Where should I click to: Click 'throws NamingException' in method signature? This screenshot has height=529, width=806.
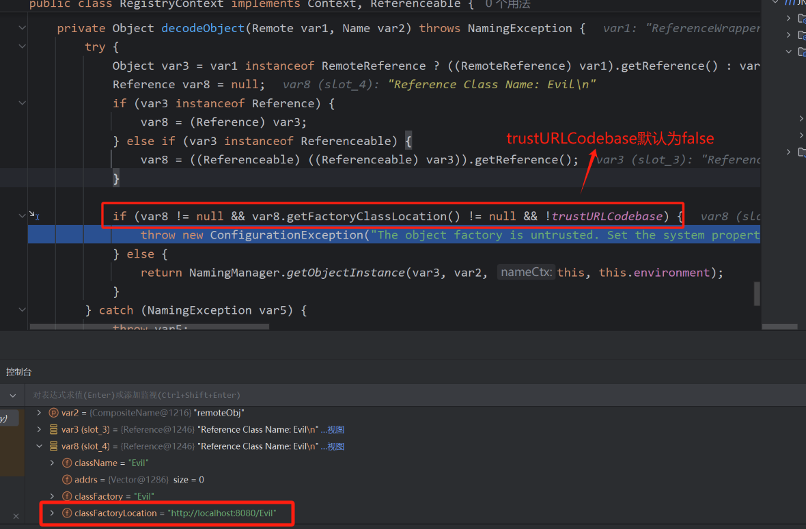(x=495, y=28)
